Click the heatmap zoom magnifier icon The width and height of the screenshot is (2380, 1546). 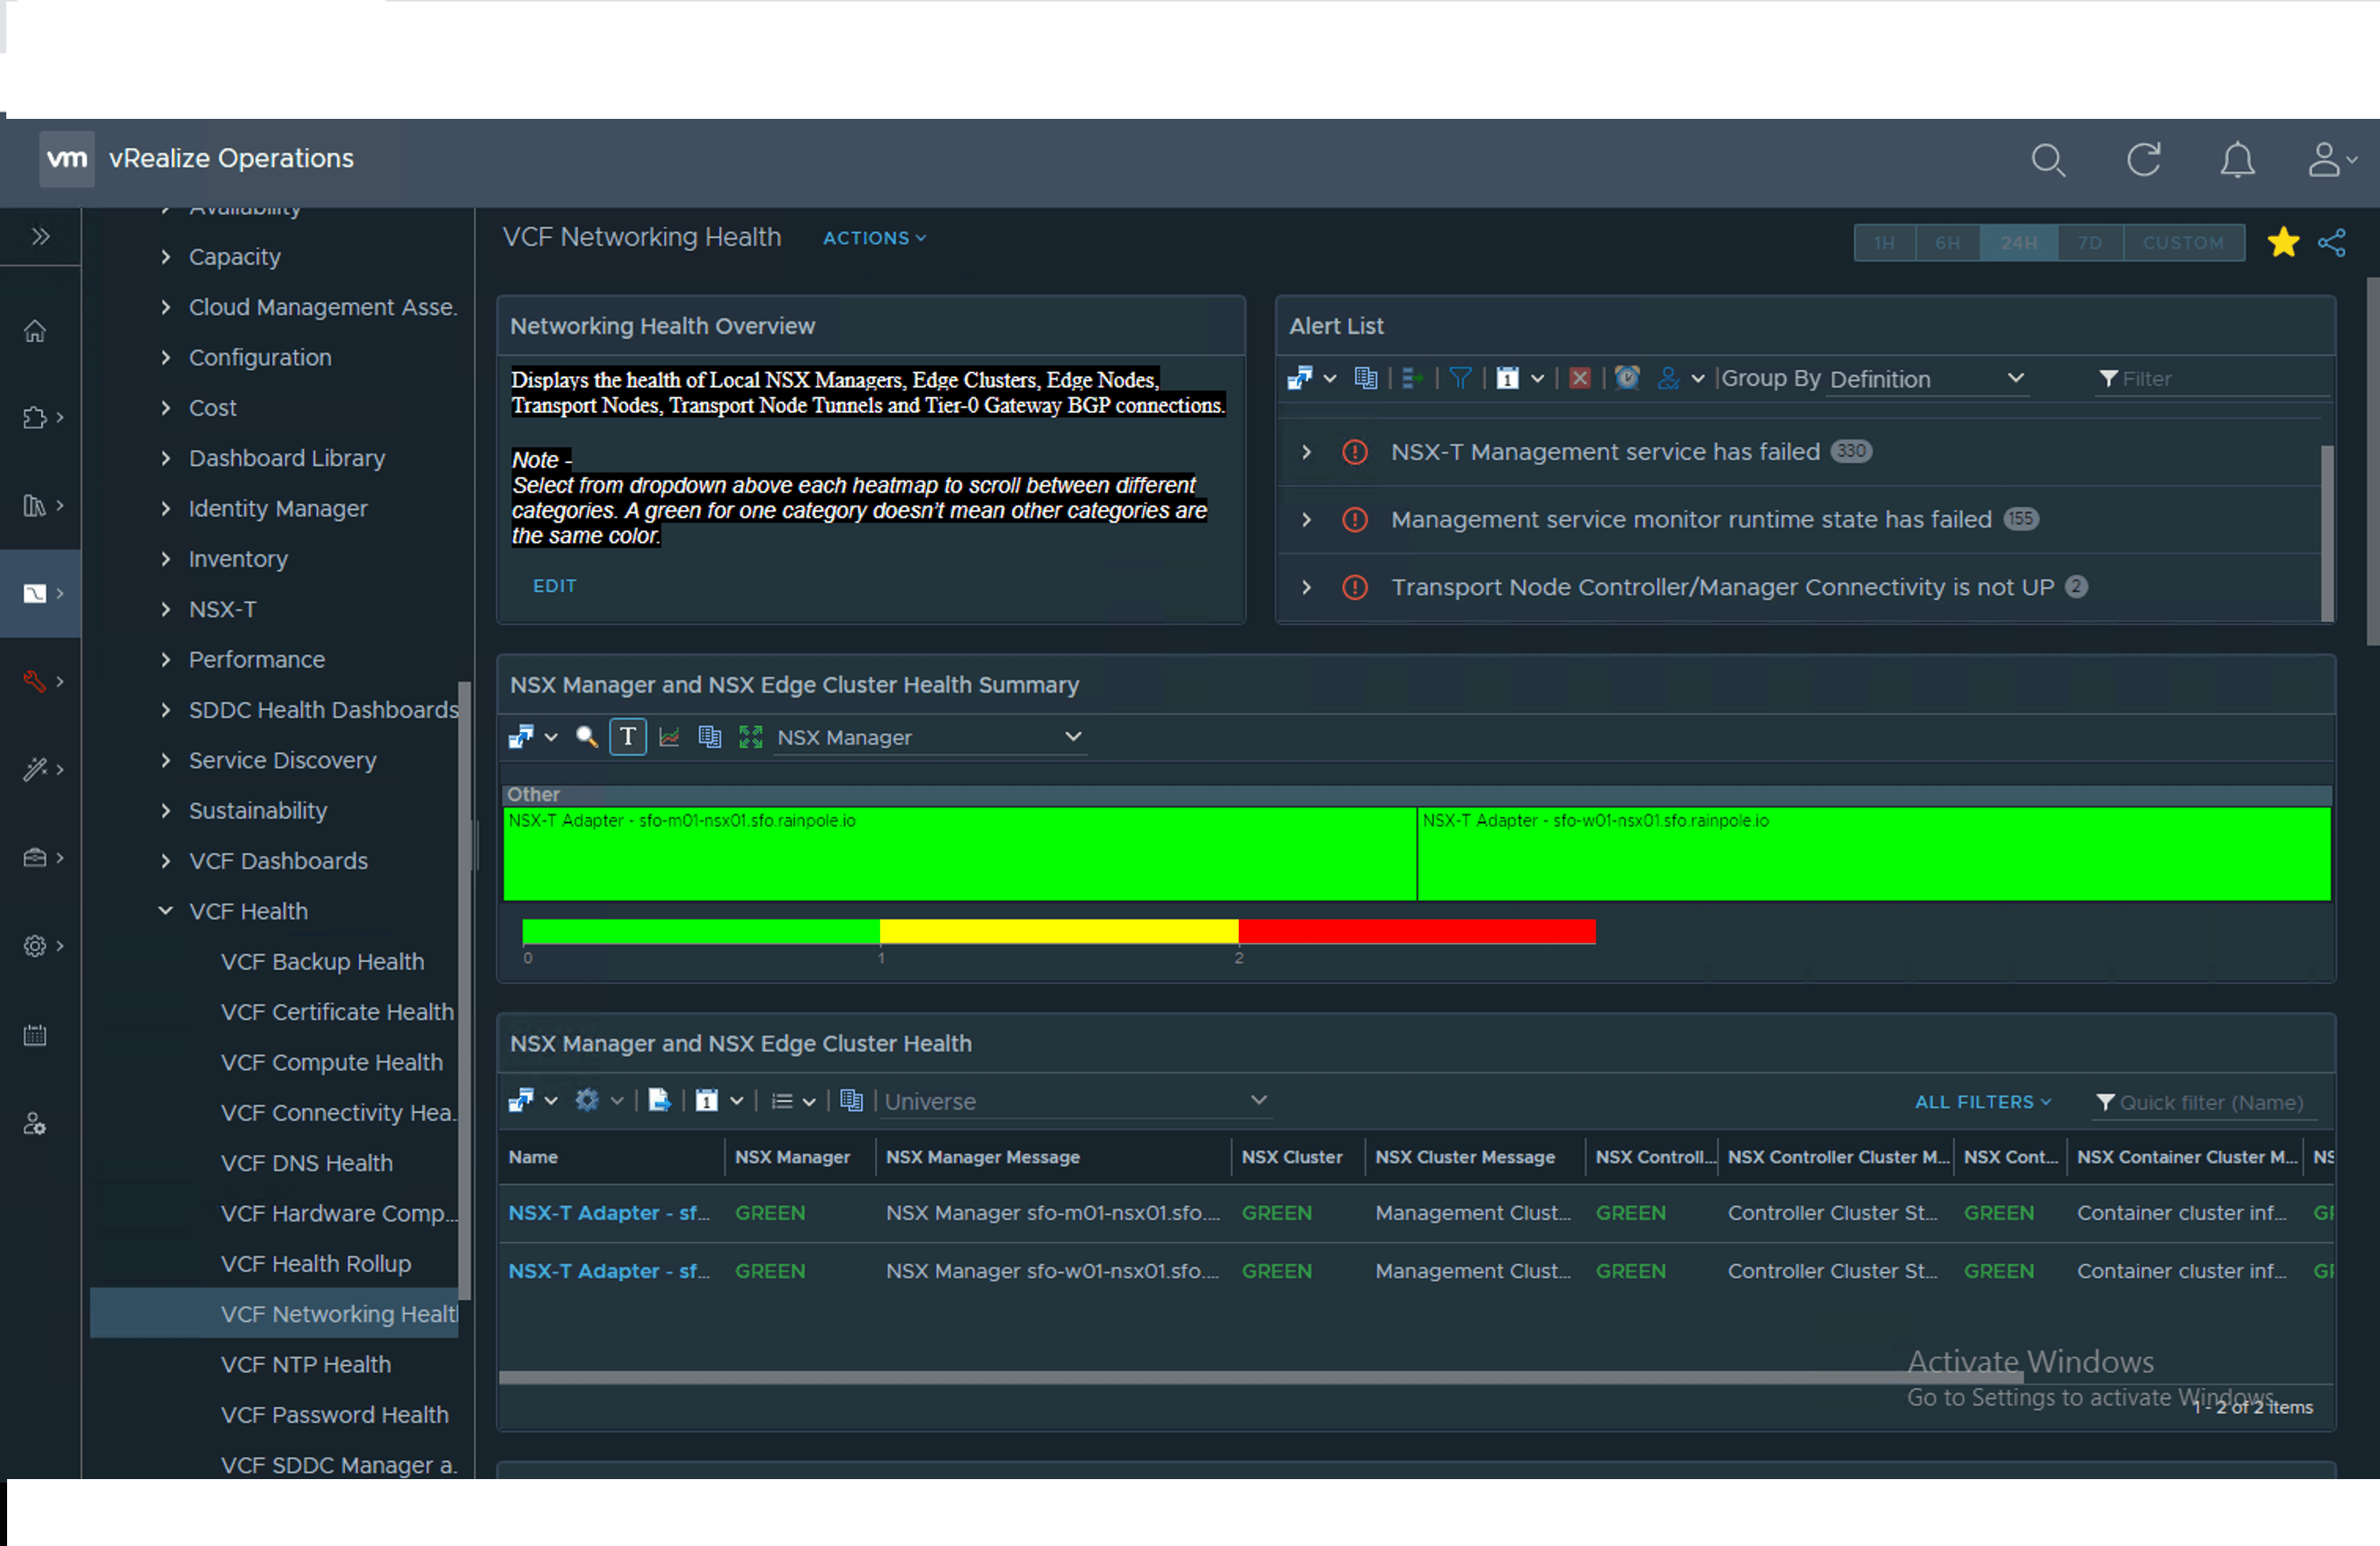[587, 737]
